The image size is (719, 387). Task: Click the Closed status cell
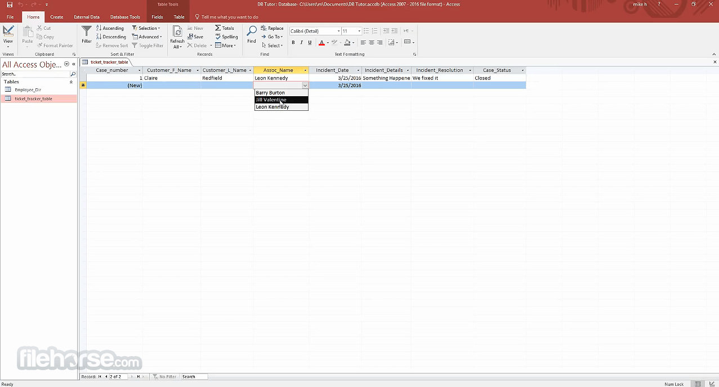[x=499, y=78]
